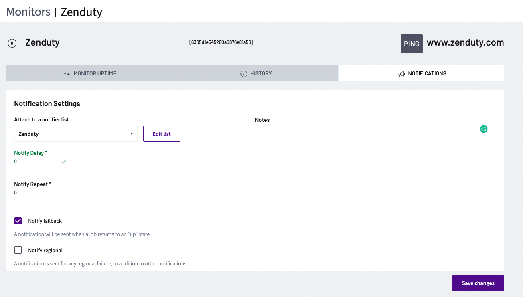Switch to the Monitor Uptime tab

(89, 73)
